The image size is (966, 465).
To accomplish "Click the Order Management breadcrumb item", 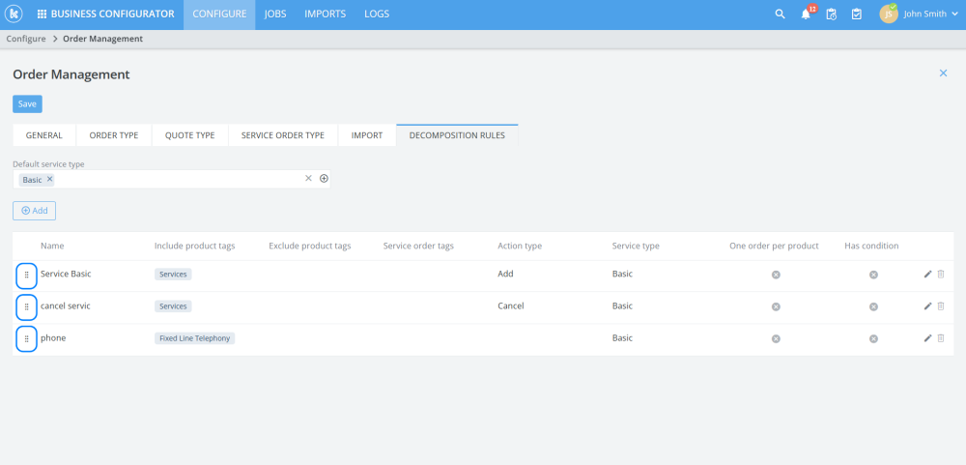I will (x=103, y=39).
